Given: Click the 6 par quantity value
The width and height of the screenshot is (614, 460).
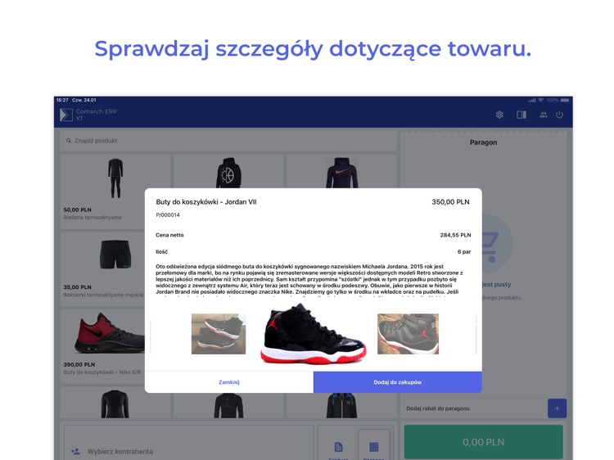Looking at the screenshot, I should click(464, 252).
